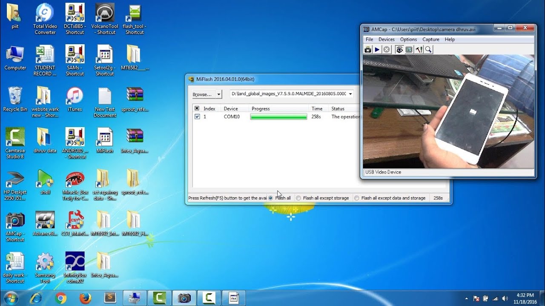Open MiFlash image path combo box dropdown

(x=350, y=94)
